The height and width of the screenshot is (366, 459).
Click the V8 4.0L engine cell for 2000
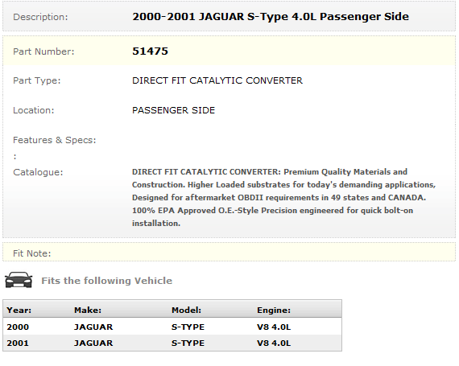click(274, 327)
